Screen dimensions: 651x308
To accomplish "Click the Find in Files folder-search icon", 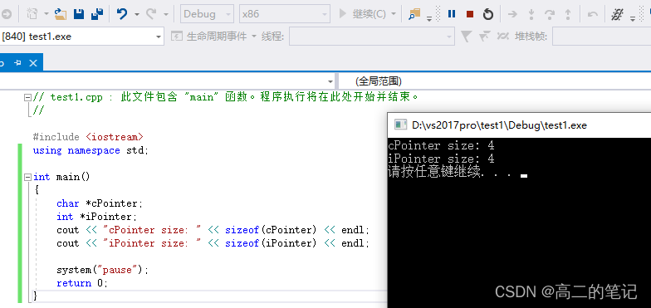I will 414,13.
